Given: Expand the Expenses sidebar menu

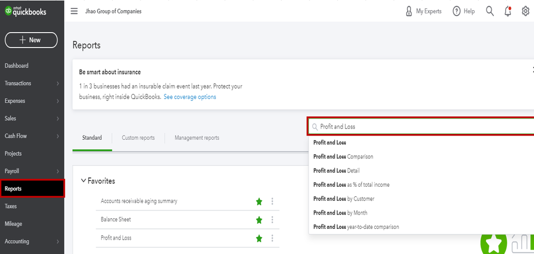Looking at the screenshot, I should pos(32,101).
